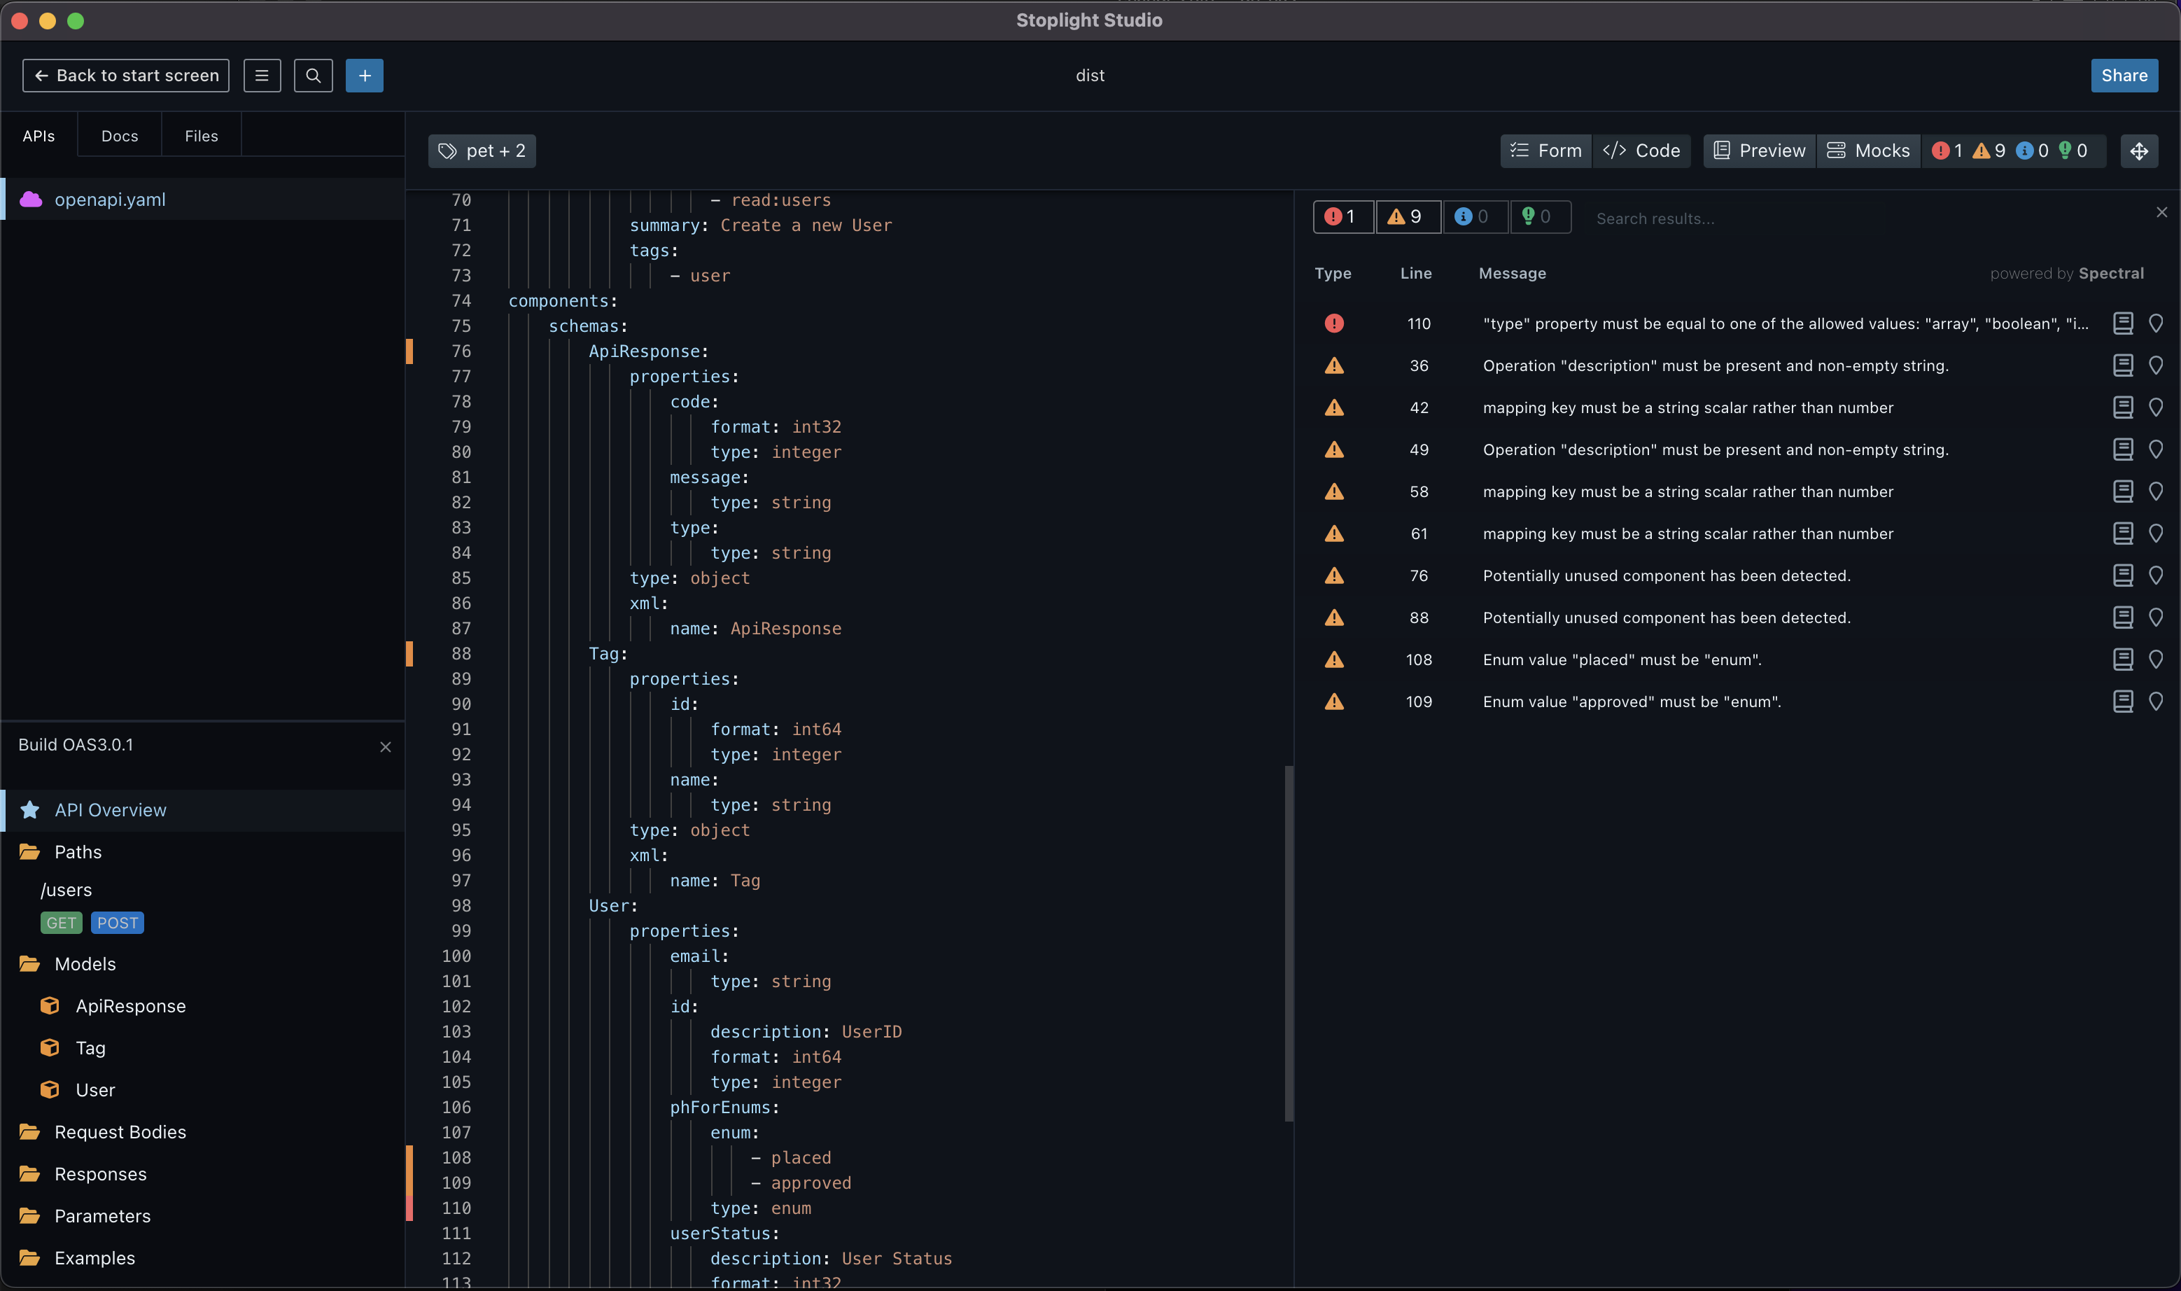Click the star icon beside API Overview
Image resolution: width=2181 pixels, height=1291 pixels.
click(x=30, y=810)
